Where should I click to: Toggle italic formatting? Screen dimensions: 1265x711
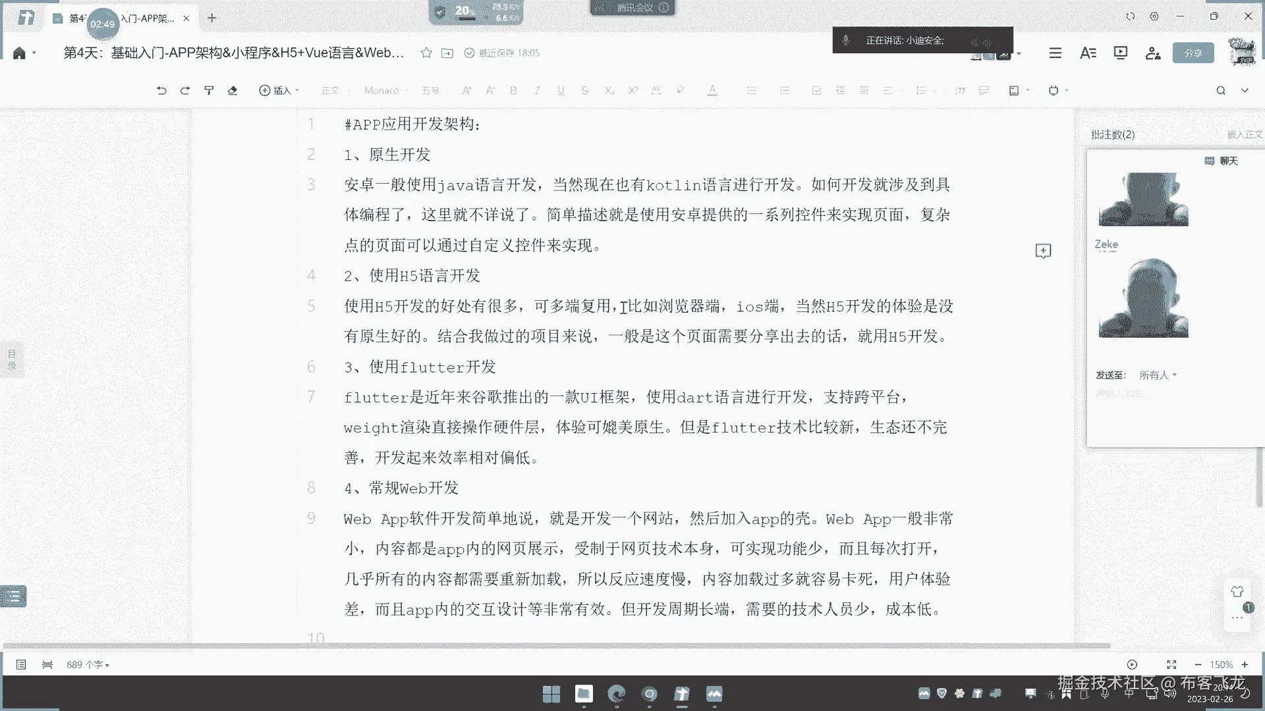pyautogui.click(x=537, y=91)
